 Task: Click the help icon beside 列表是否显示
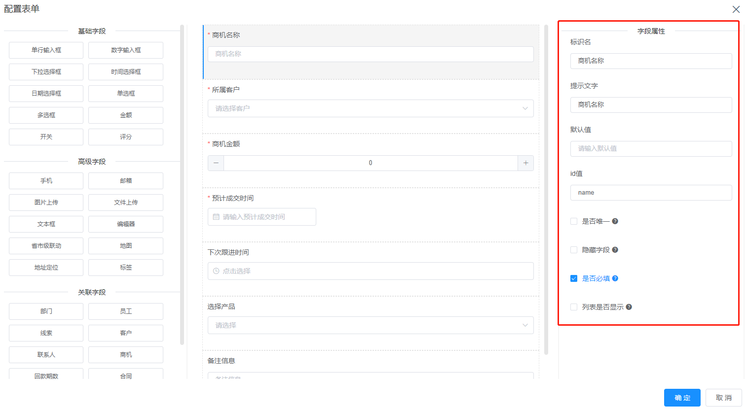(x=629, y=307)
